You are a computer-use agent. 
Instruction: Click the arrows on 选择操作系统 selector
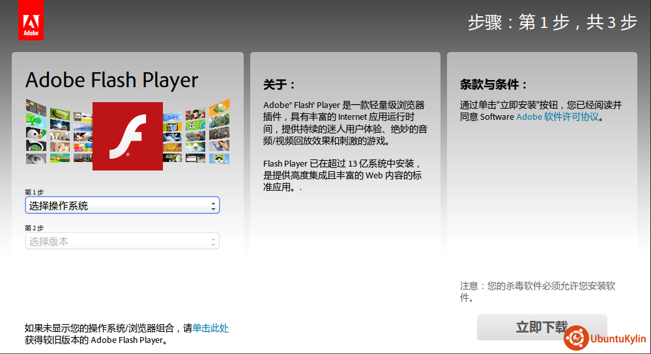click(213, 206)
